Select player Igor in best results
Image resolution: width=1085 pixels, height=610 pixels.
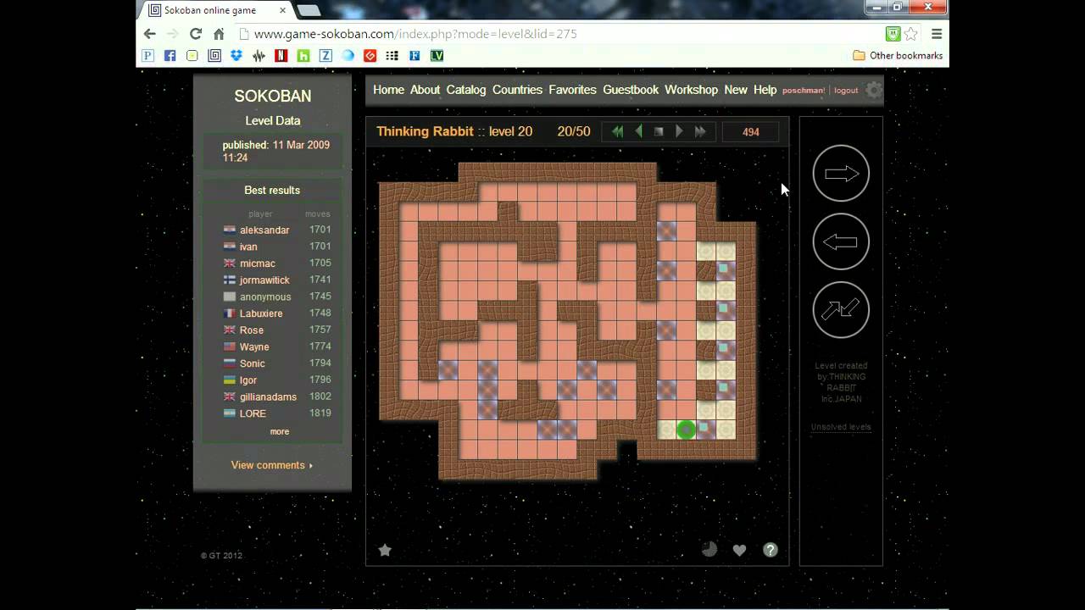tap(248, 380)
